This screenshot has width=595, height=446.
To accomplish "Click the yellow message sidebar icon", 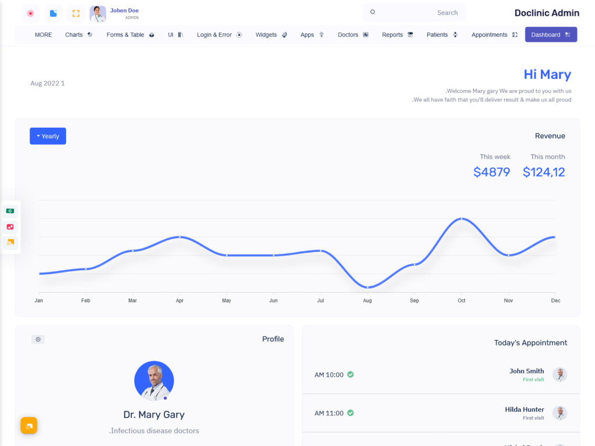I will [x=10, y=242].
